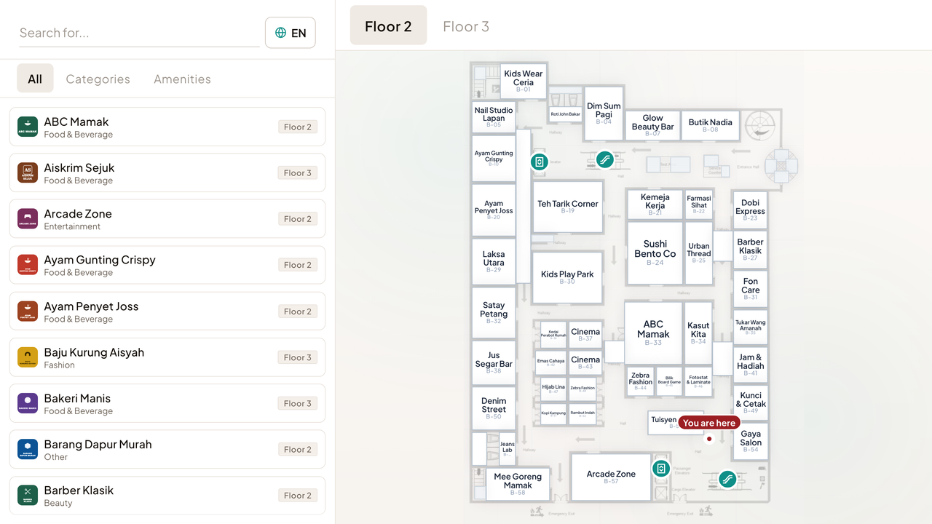Click the Barang Dapur Murah blue logo
Viewport: 932px width, 524px height.
pos(28,449)
